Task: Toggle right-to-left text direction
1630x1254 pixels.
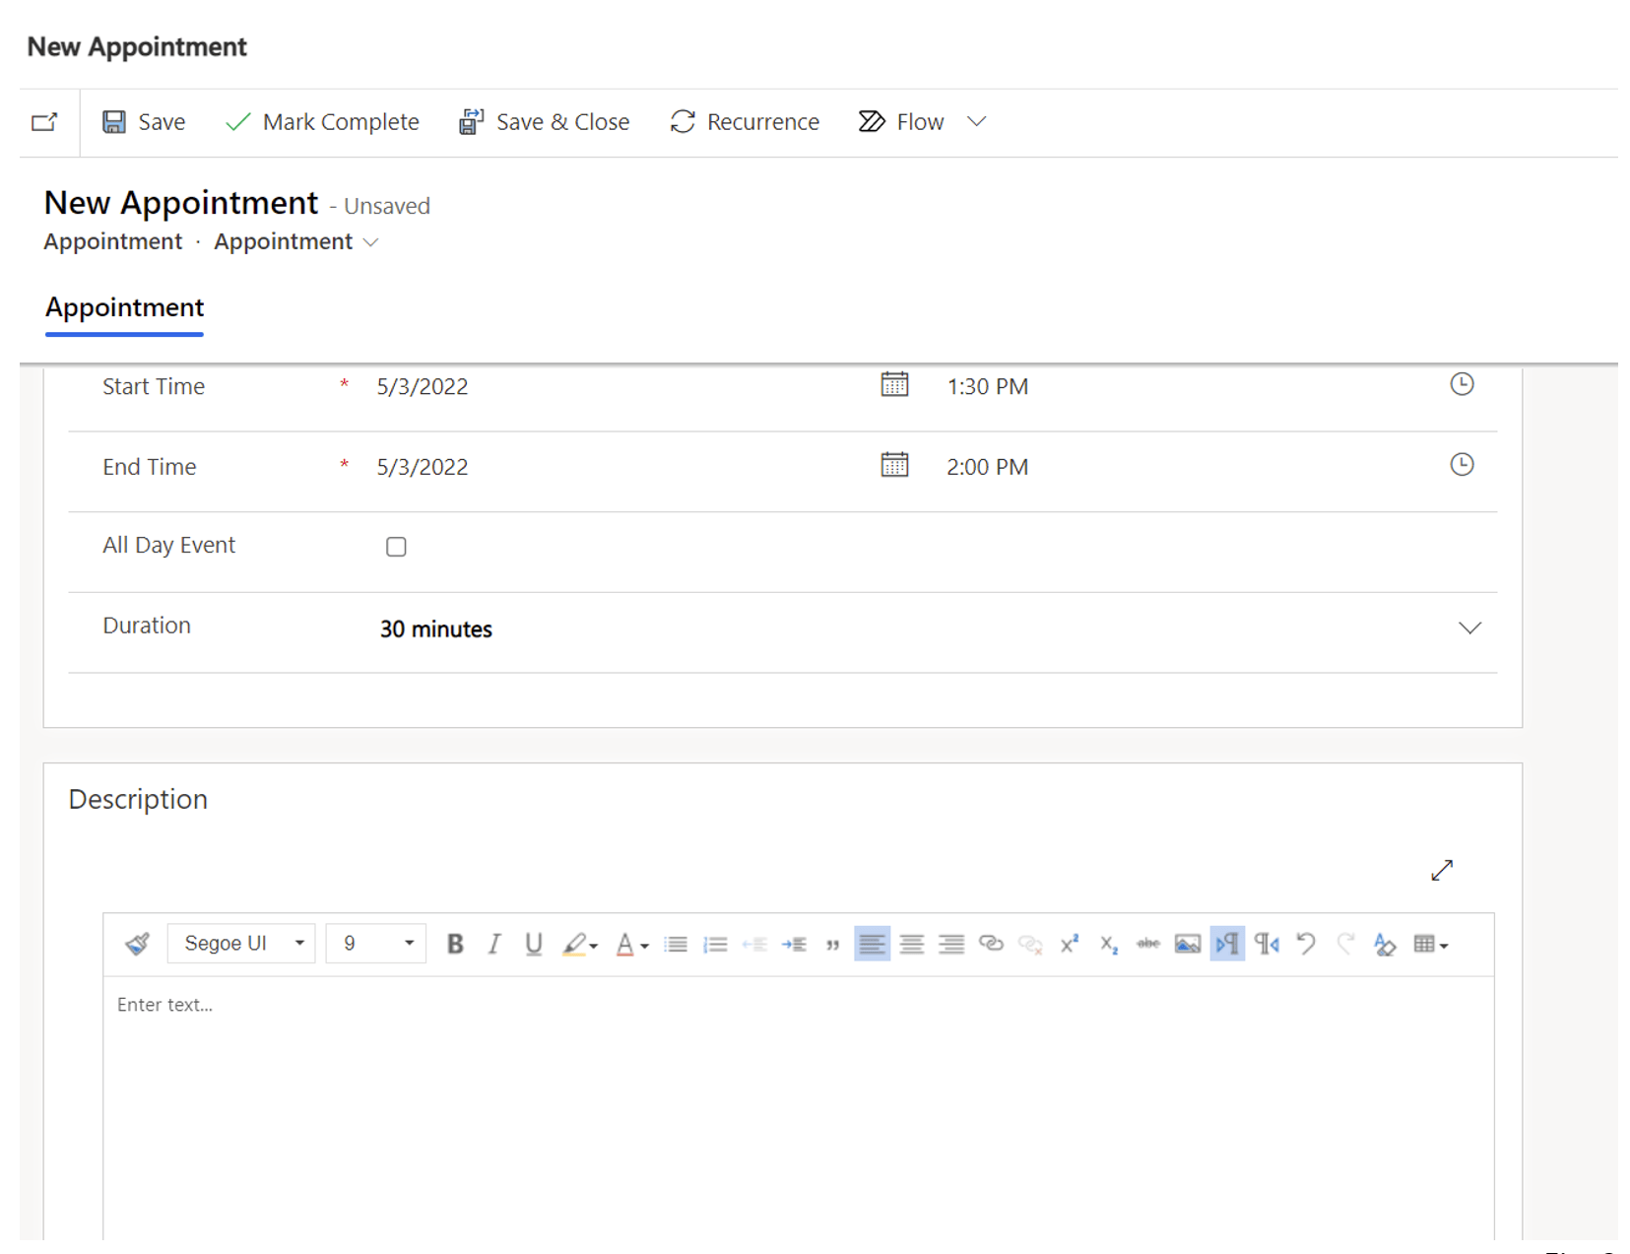Action: (1227, 943)
